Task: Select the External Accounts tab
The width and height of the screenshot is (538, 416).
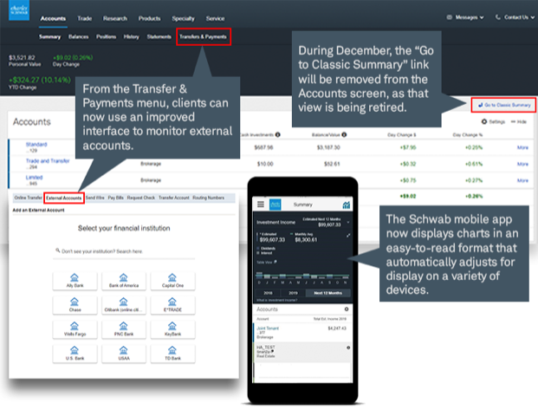Action: coord(64,198)
